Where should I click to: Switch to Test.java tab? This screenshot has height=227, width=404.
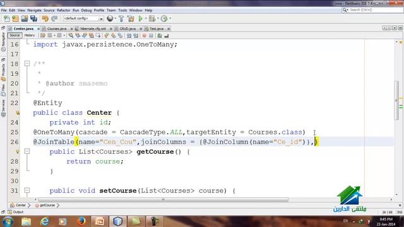point(157,28)
